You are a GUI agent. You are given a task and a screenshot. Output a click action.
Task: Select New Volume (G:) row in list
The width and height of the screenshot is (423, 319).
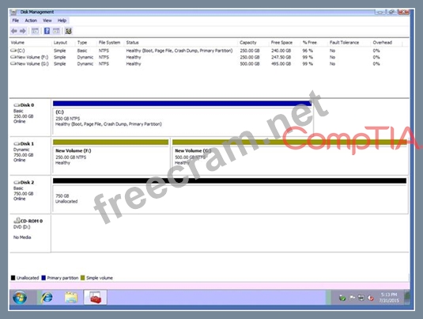(209, 64)
